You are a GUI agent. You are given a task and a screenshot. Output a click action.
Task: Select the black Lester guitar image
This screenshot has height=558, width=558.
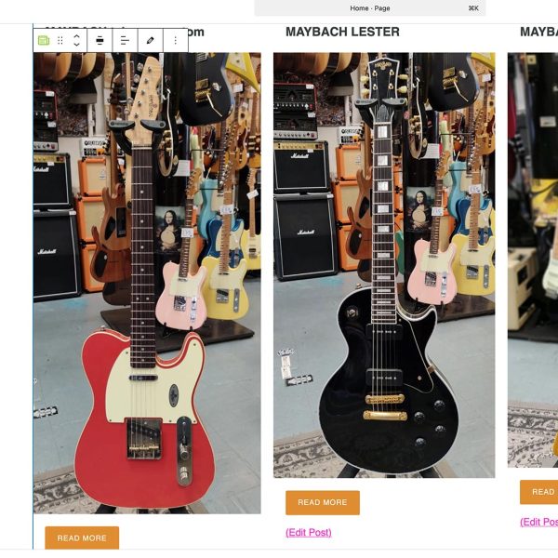[384, 265]
